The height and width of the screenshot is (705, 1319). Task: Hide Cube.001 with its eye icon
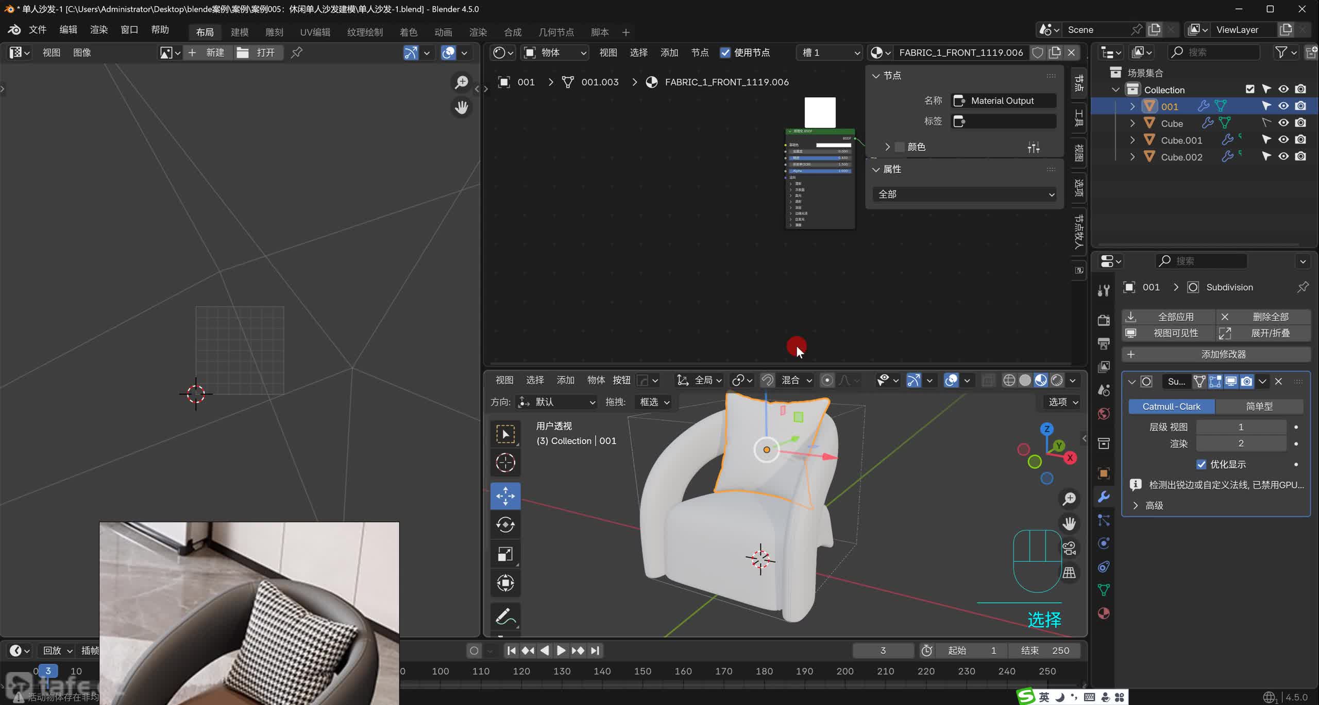(x=1283, y=139)
